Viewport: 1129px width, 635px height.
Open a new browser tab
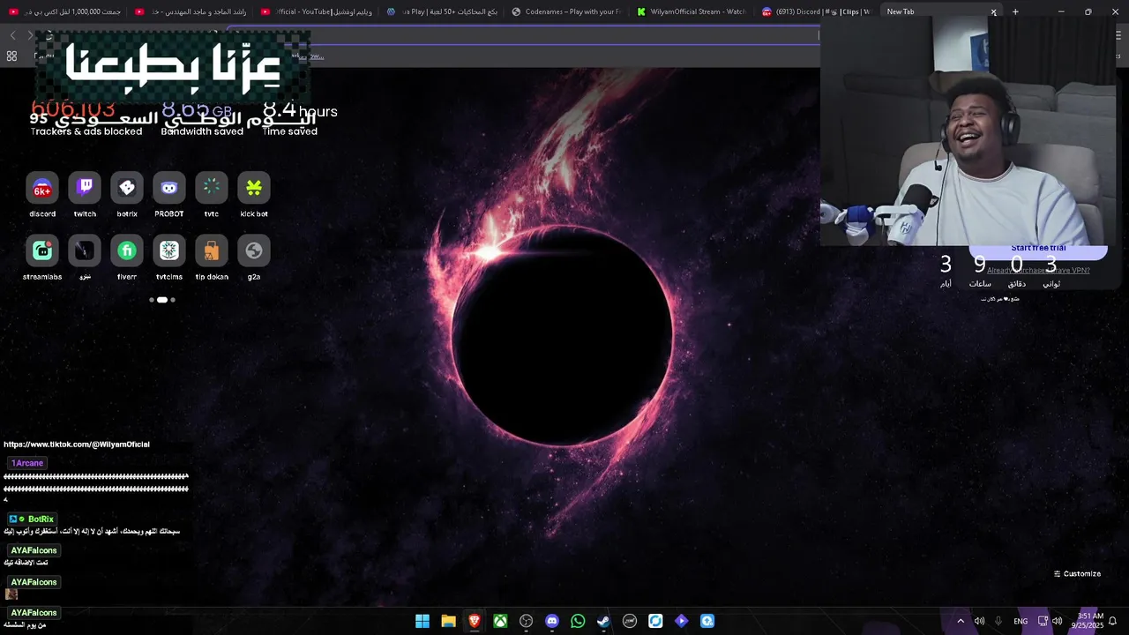[1015, 11]
